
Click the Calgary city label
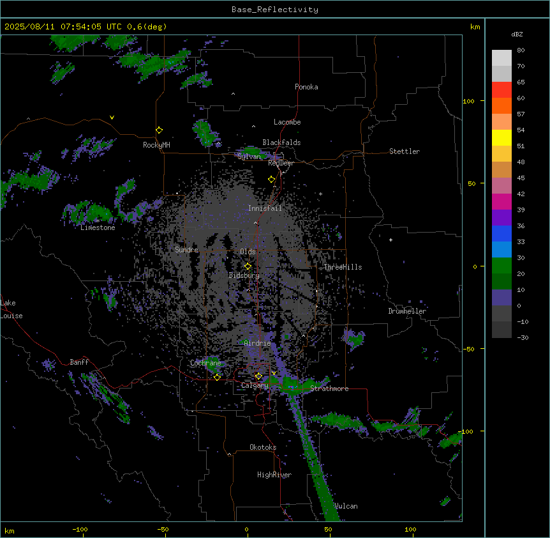tap(255, 385)
